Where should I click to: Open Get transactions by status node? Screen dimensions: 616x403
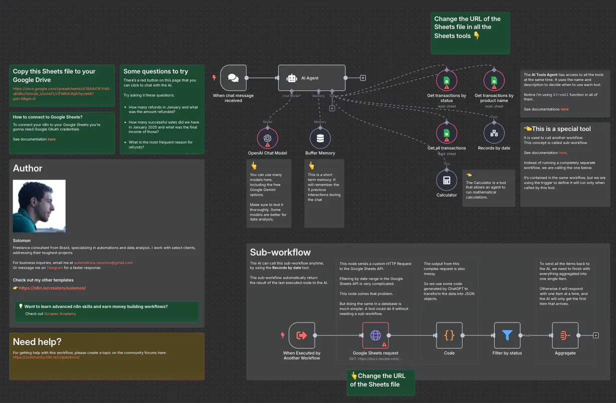[447, 80]
